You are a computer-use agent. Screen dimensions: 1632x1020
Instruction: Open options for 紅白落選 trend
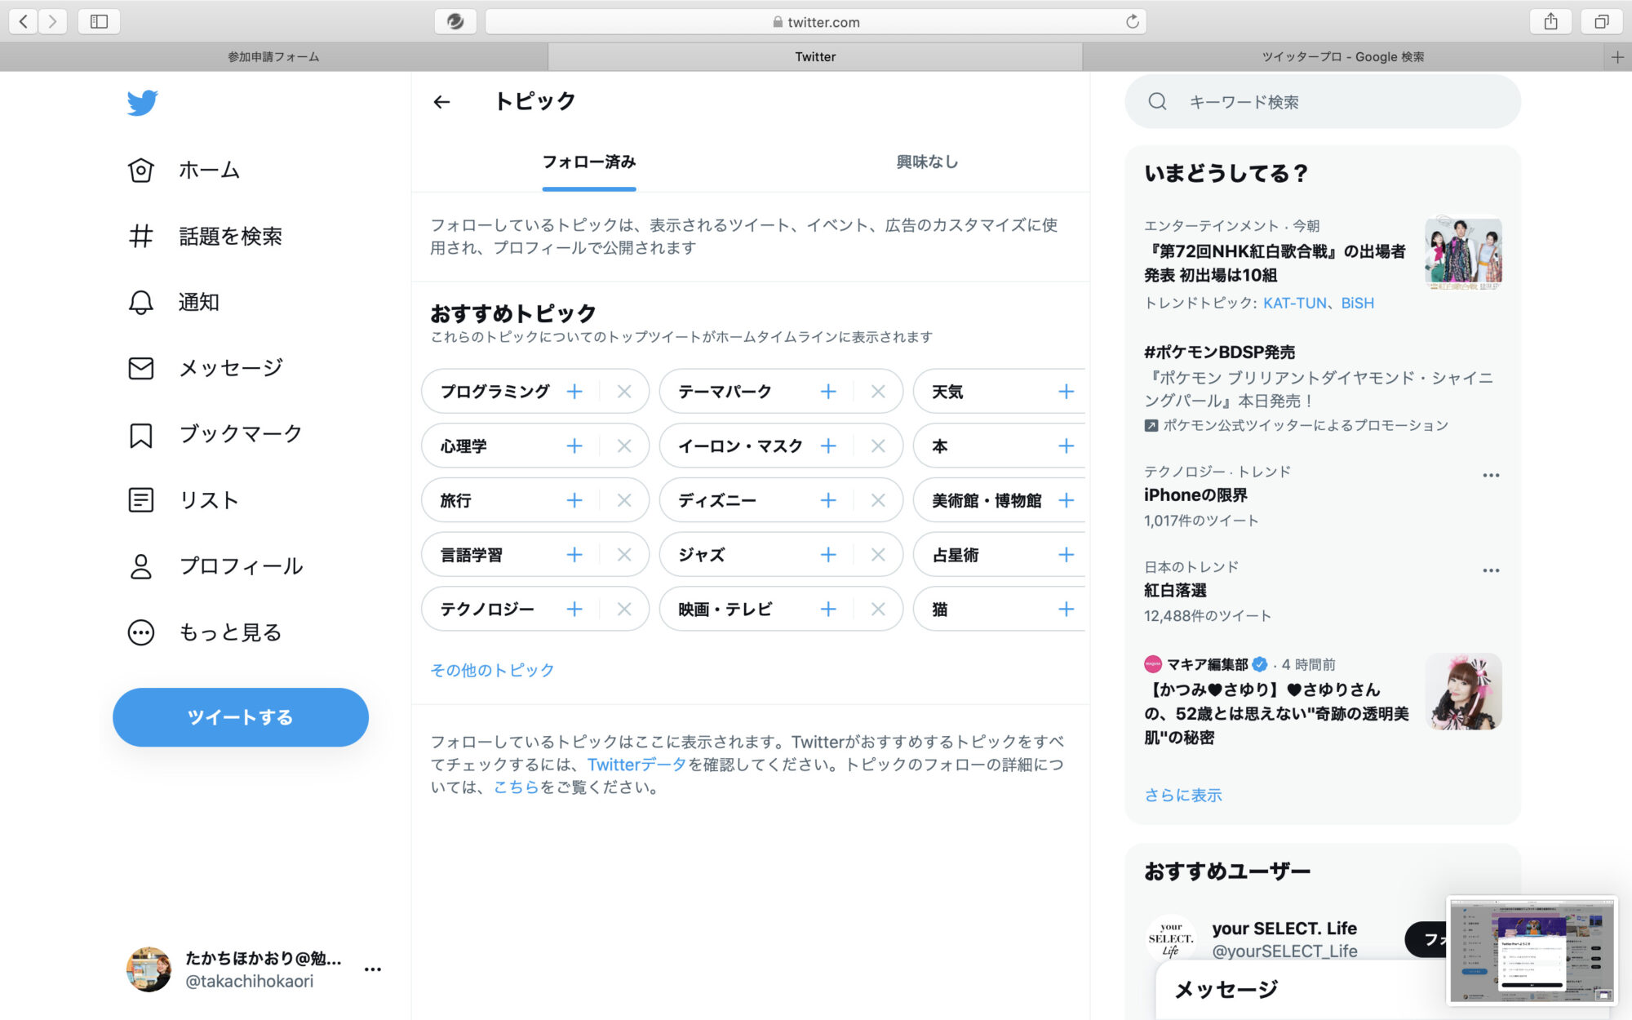click(1491, 570)
